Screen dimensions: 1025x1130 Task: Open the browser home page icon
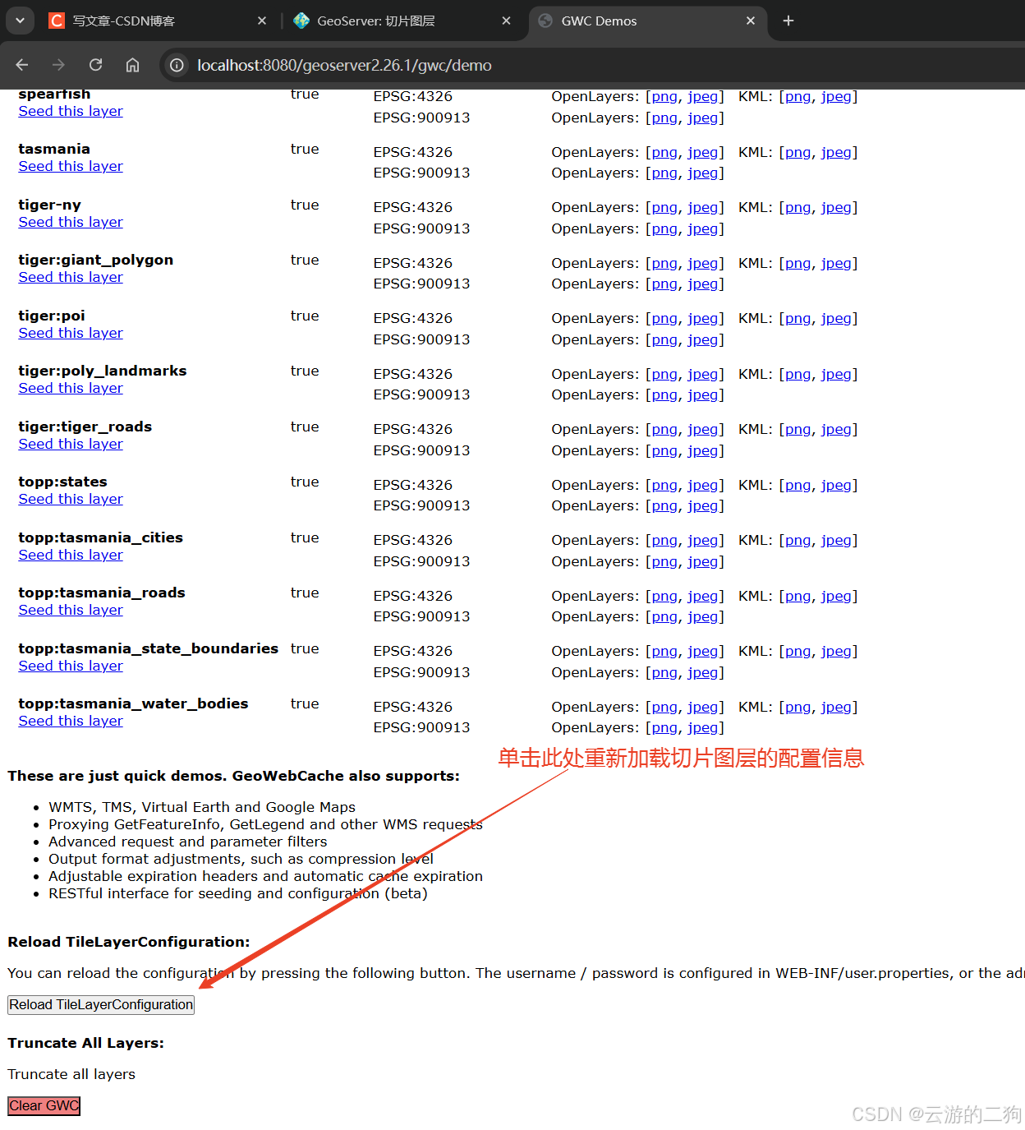pyautogui.click(x=132, y=65)
